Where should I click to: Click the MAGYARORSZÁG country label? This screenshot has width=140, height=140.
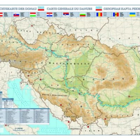pos(69,63)
